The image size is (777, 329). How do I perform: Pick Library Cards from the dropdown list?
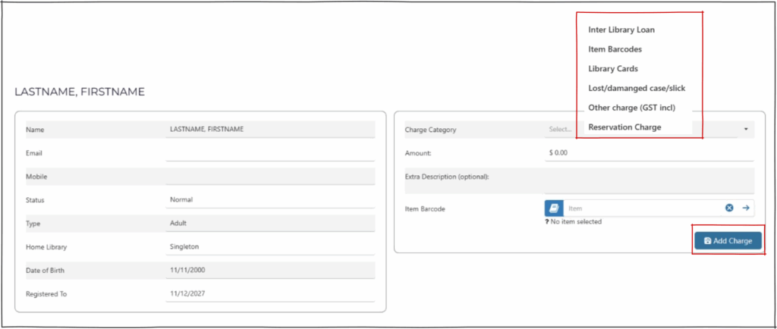click(x=612, y=69)
